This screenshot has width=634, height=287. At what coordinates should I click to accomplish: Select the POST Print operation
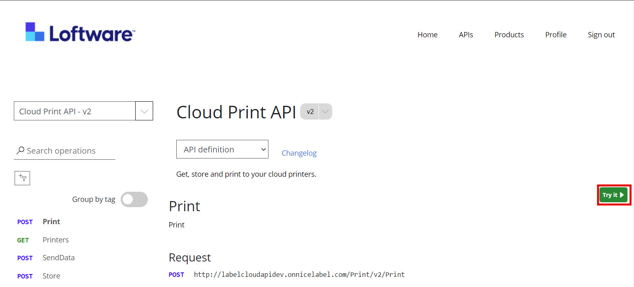[51, 222]
